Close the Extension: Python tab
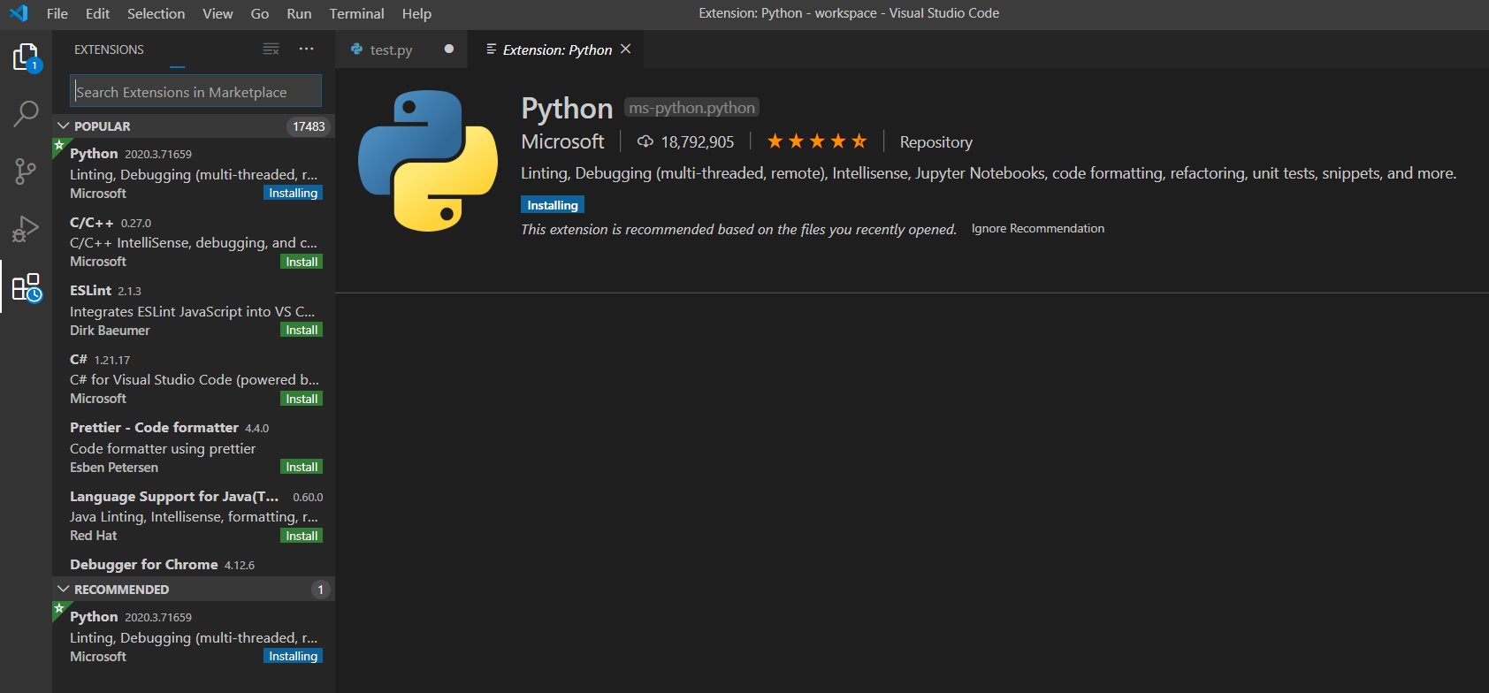 tap(626, 49)
